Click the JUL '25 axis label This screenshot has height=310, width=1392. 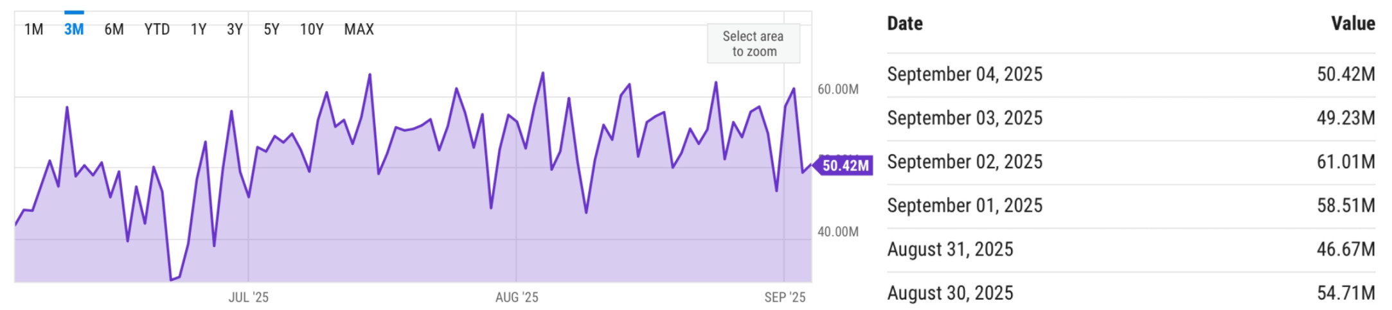click(249, 297)
